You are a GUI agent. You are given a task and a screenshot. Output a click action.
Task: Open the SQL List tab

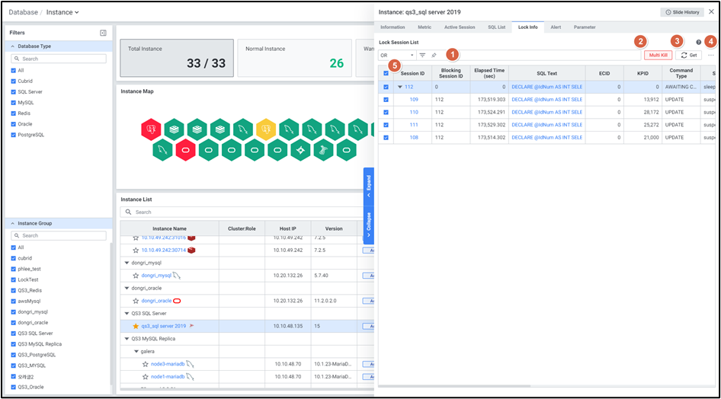pos(496,27)
